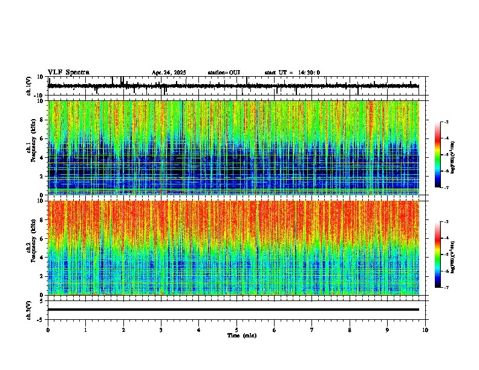Click the '8' tick on the time axis
The width and height of the screenshot is (479, 370).
click(x=350, y=330)
